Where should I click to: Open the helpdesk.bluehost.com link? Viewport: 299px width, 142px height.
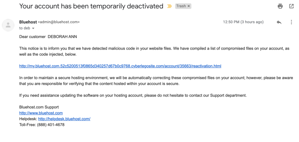pos(64,119)
